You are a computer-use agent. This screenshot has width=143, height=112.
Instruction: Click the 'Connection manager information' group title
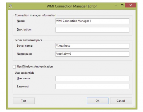pyautogui.click(x=35, y=15)
